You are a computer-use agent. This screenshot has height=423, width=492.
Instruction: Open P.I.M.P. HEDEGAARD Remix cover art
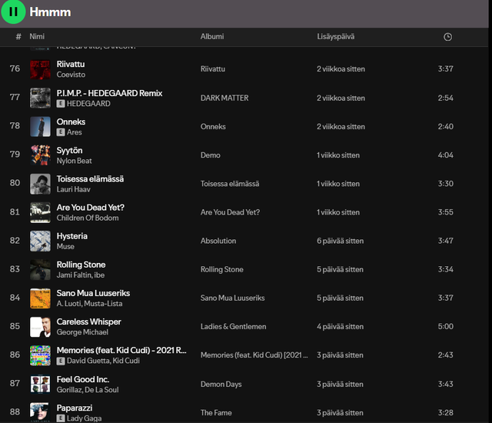[x=40, y=98]
